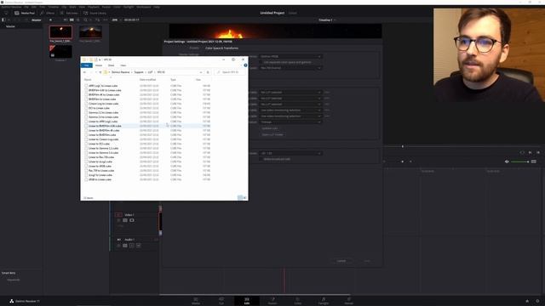Open the Workspace menu
545x306 pixels.
pyautogui.click(x=144, y=7)
